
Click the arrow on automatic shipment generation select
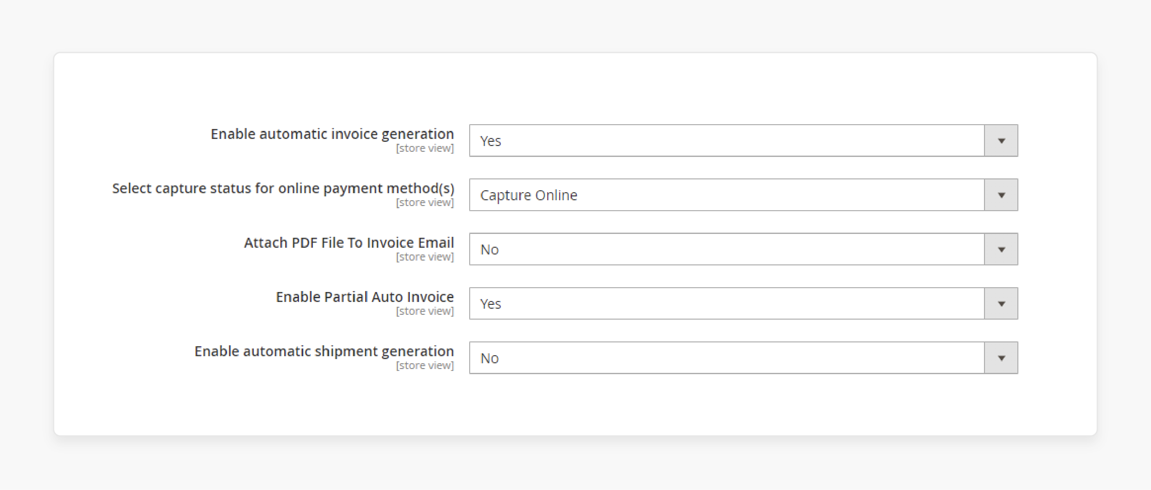pos(1001,358)
